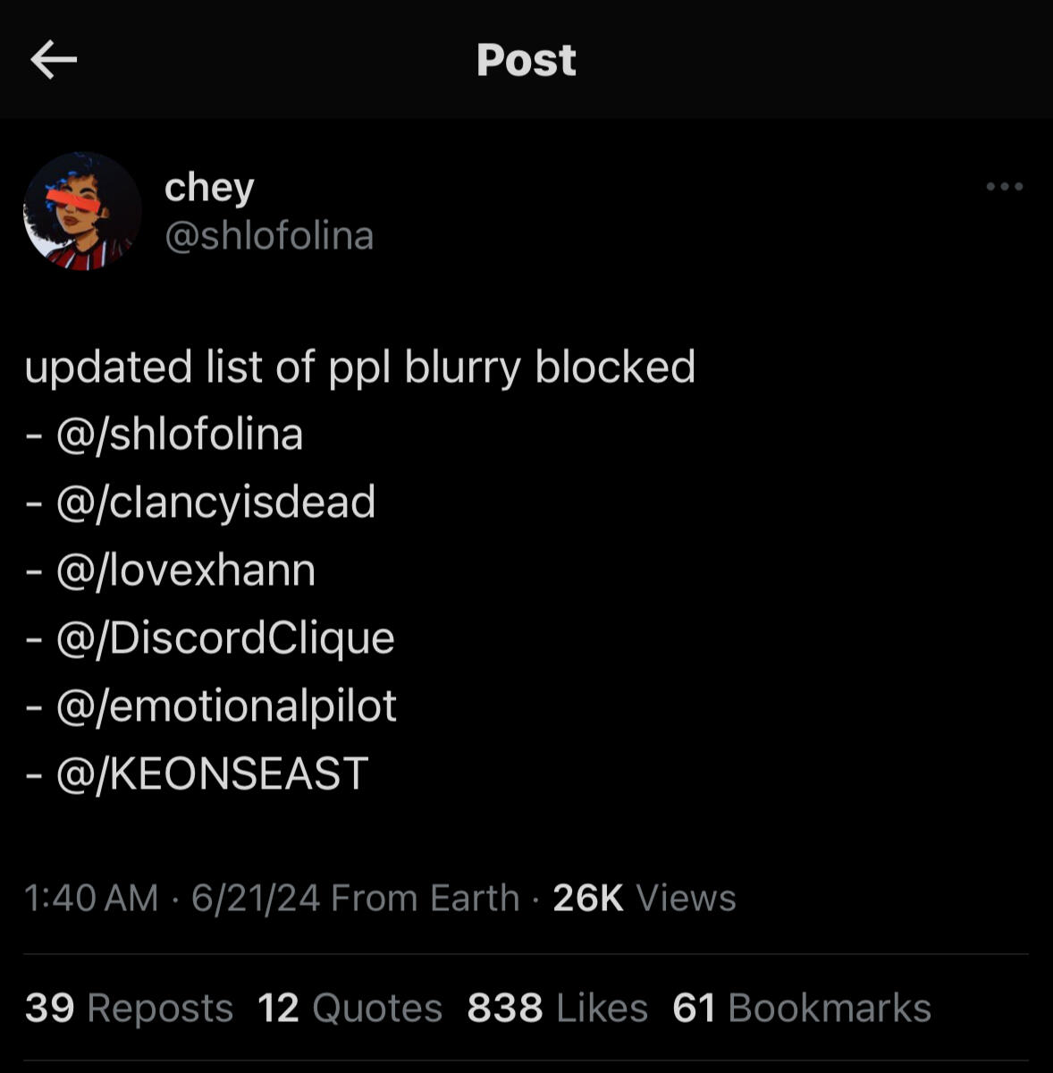Tap the 'updated list of ppl blurry blocked' text
Image resolution: width=1053 pixels, height=1073 pixels.
pos(359,368)
